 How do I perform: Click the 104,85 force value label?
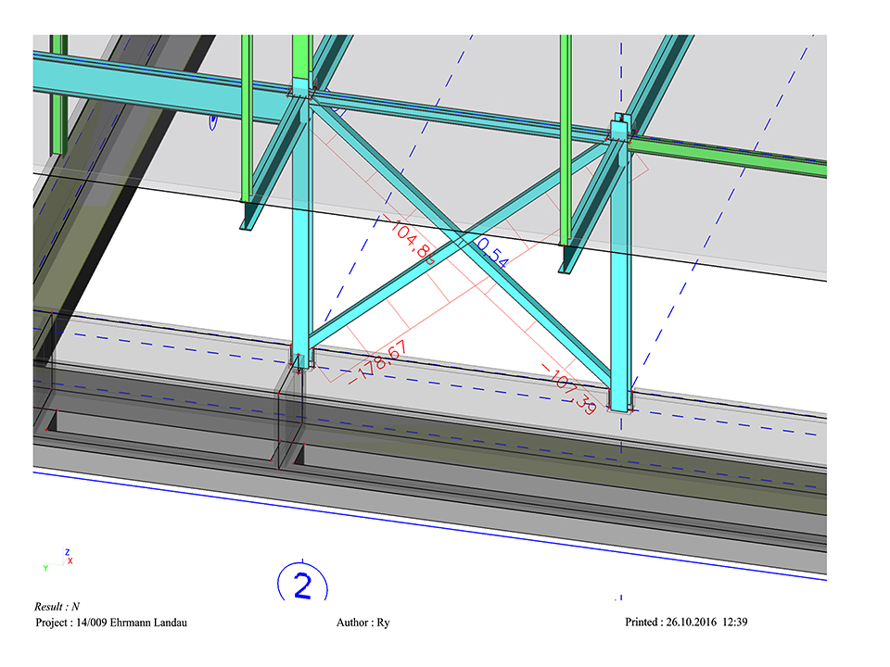pyautogui.click(x=413, y=245)
